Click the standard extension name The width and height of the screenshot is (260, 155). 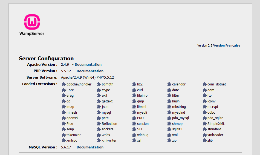pyautogui.click(x=214, y=129)
